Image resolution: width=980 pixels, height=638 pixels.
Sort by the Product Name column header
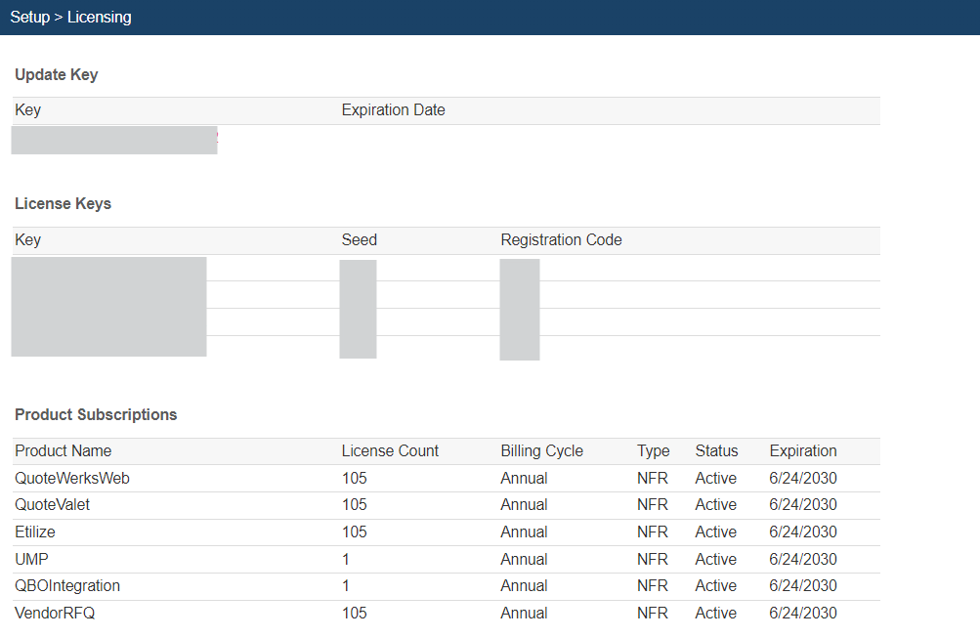coord(63,451)
